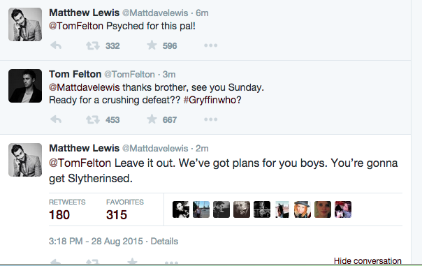Retweet the tweet with 332 retweets
Screen dimensions: 422x266
[93, 45]
